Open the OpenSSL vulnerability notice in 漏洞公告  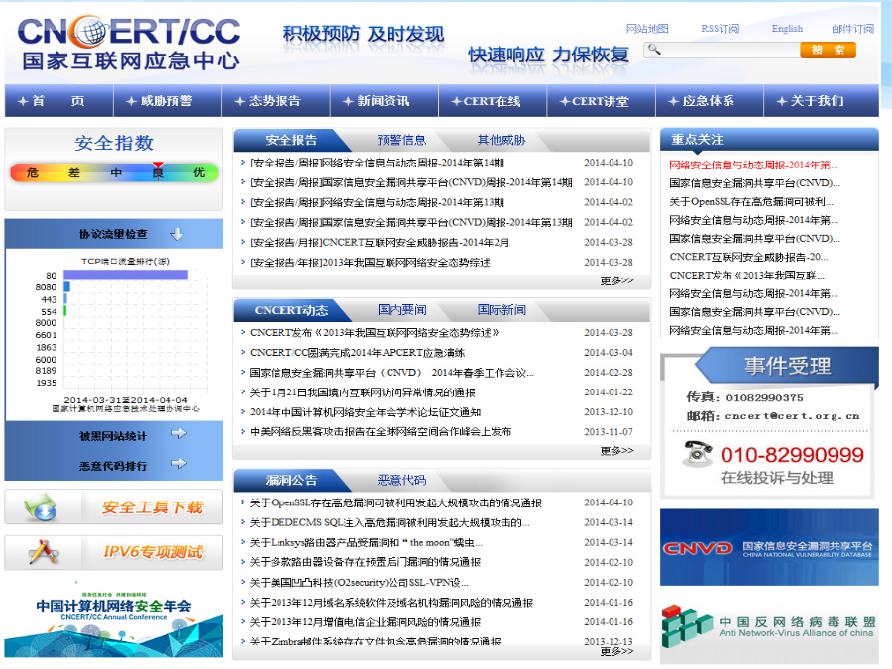tap(395, 502)
